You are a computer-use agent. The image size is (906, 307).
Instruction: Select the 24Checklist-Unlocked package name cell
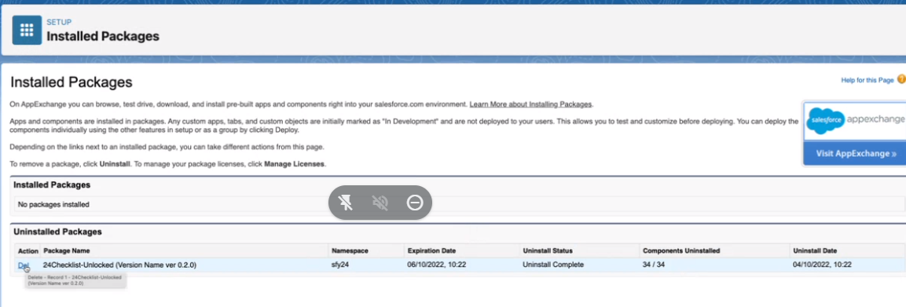(x=119, y=265)
